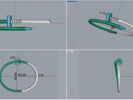Select the 49.80 vertical dimension text
133x100 pixels.
(x=16, y=76)
